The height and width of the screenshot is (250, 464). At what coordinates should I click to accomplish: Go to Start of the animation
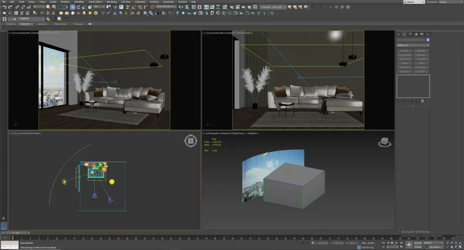pyautogui.click(x=383, y=243)
